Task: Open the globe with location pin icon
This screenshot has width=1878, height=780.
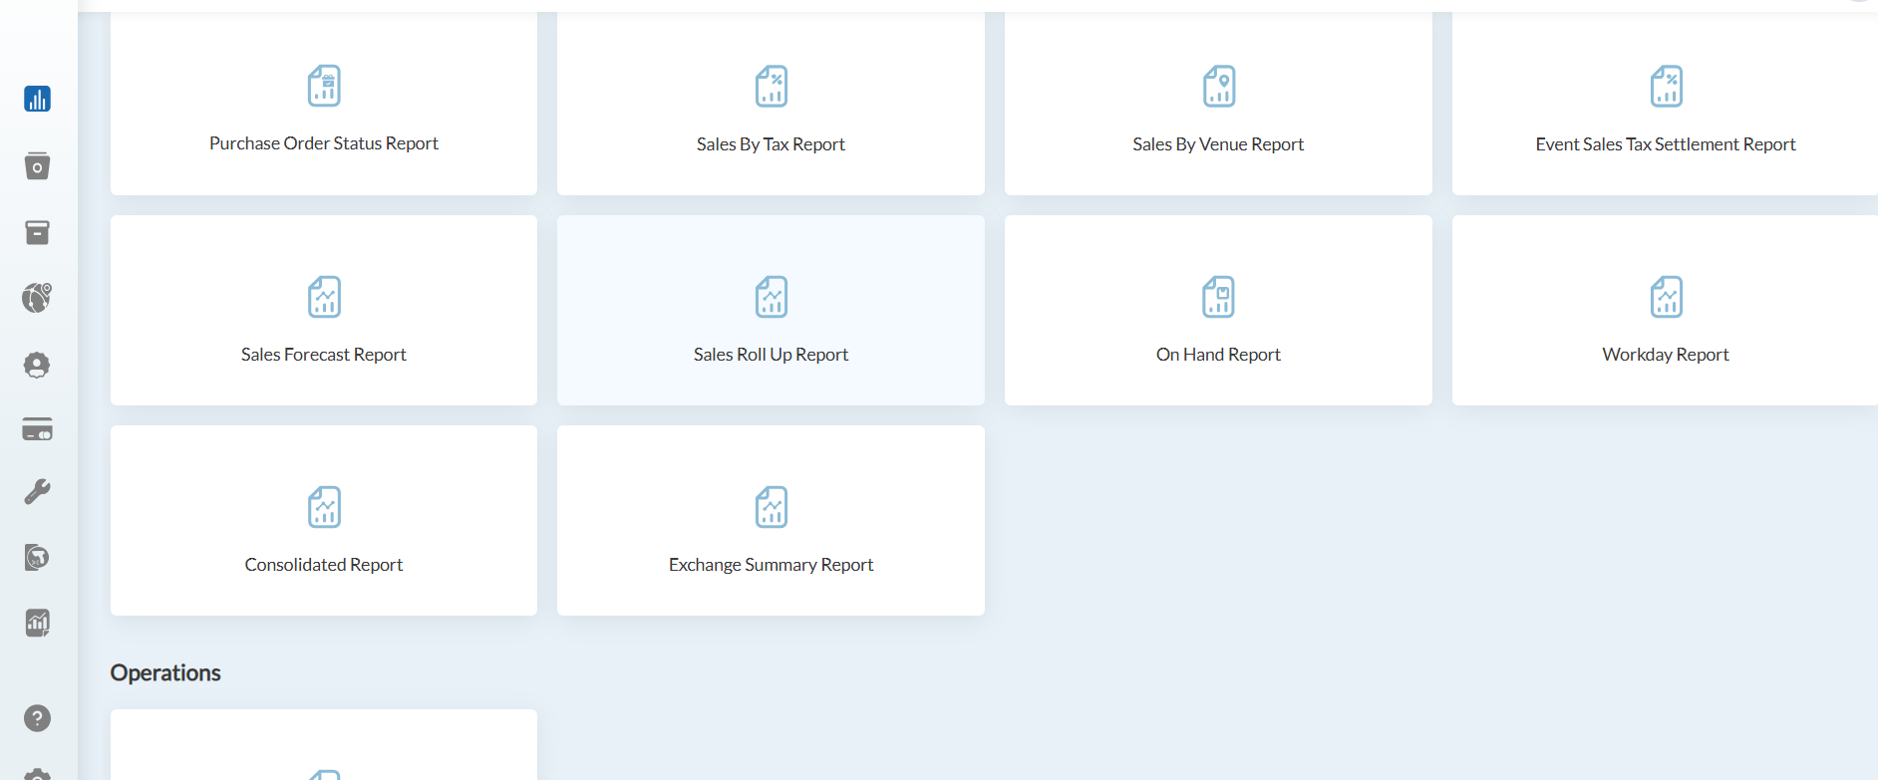Action: tap(37, 298)
